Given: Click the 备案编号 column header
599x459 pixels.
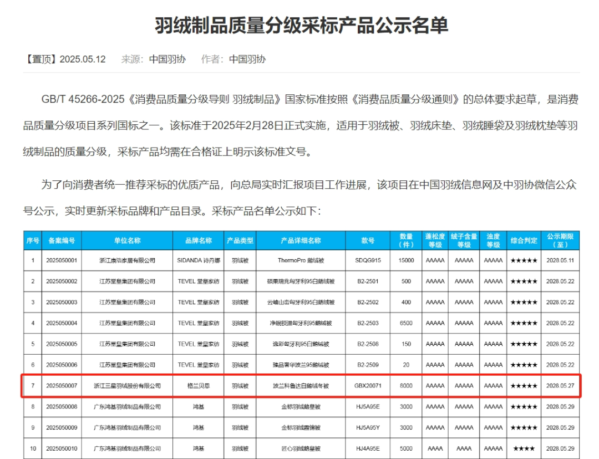Looking at the screenshot, I should [62, 241].
